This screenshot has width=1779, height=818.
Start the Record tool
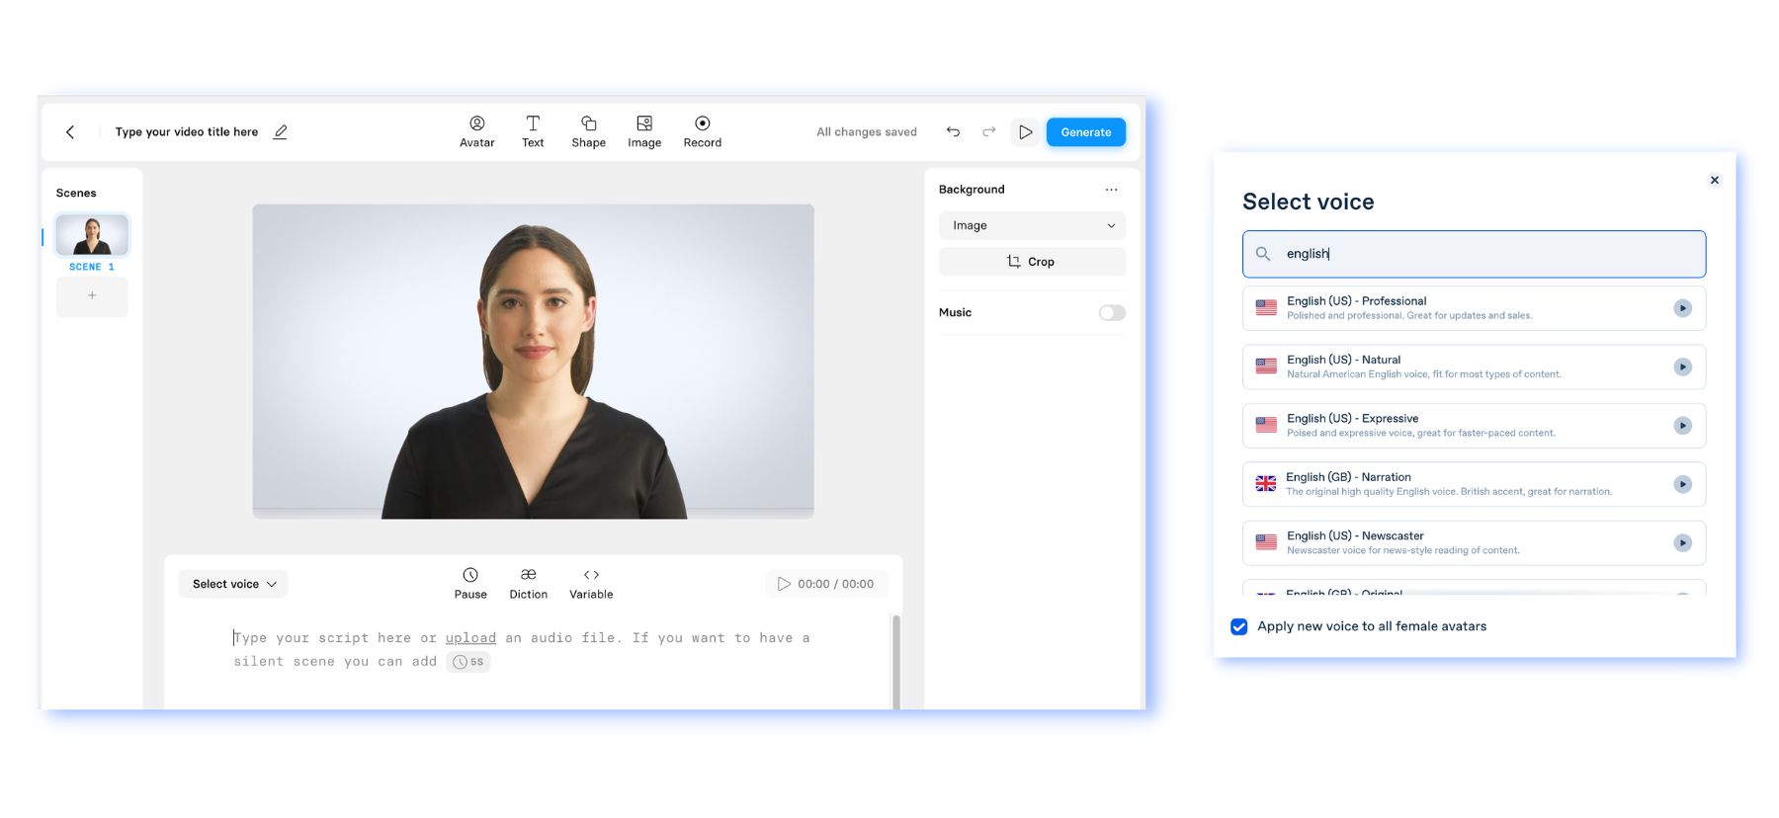click(x=702, y=131)
